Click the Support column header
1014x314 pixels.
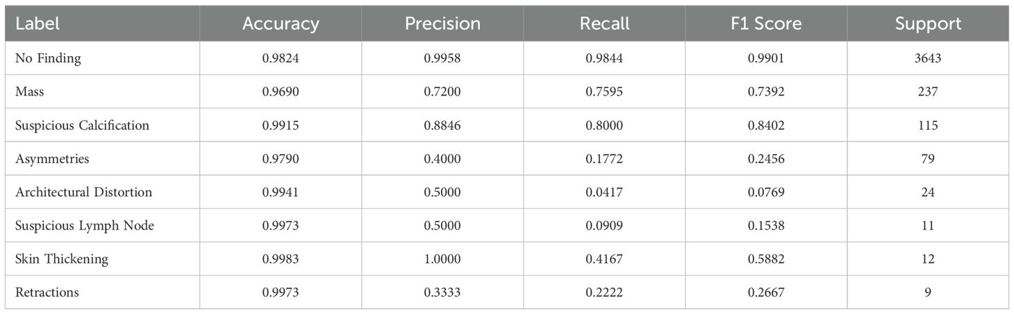(x=928, y=24)
